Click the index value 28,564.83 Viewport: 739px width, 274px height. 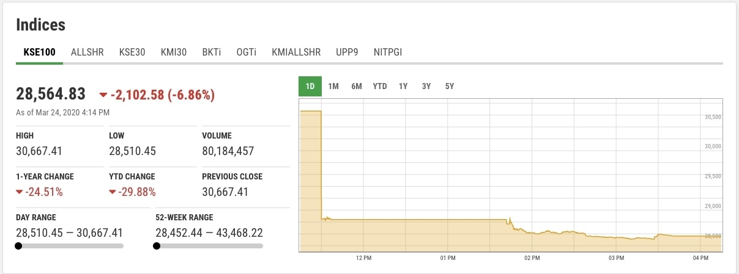[x=51, y=94]
